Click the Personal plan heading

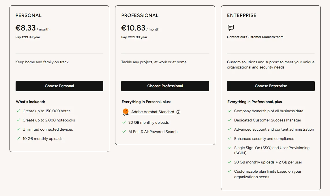click(x=29, y=16)
